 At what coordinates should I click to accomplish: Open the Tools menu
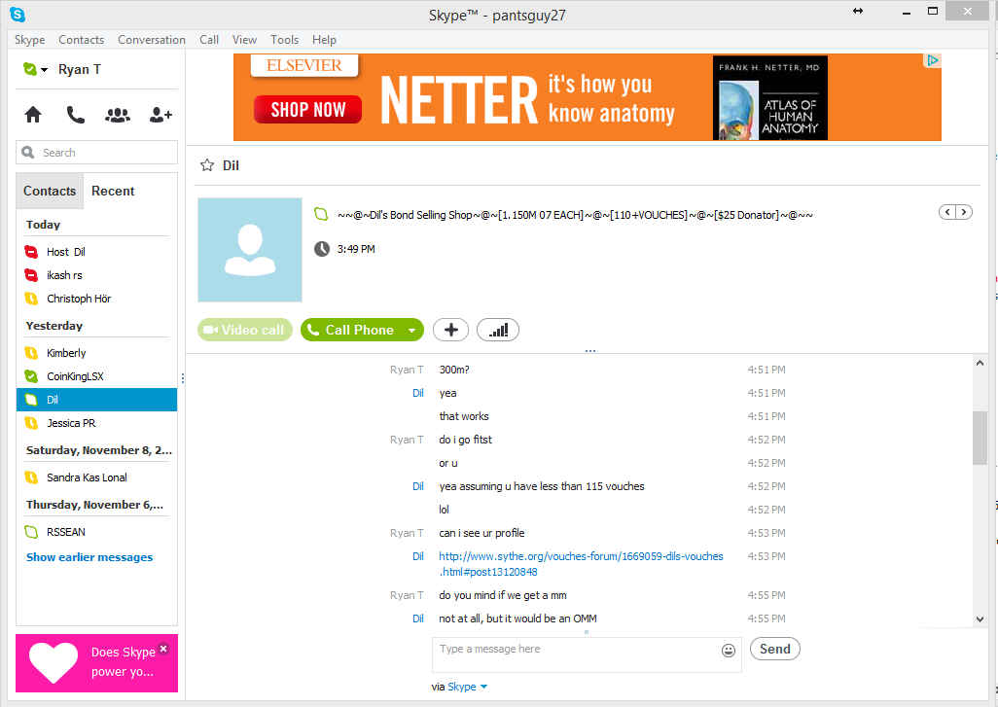(284, 40)
